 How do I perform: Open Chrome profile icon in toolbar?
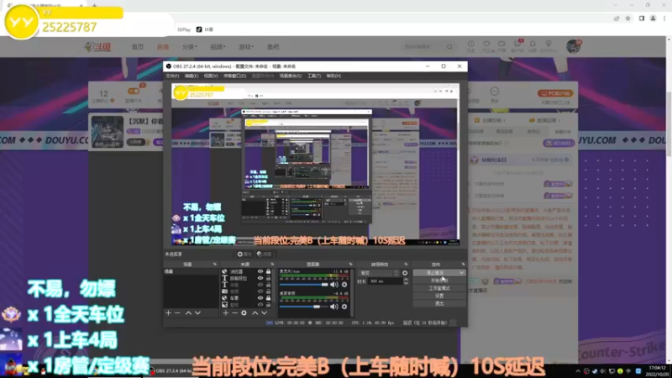(654, 18)
